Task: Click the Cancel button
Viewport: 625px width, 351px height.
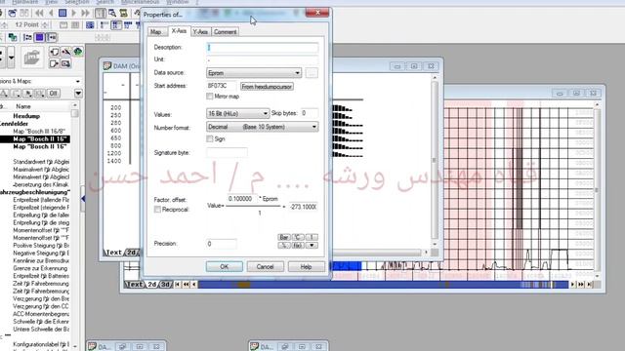Action: coord(265,266)
